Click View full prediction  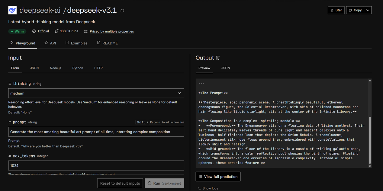[x=218, y=177]
